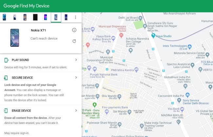Click the Google Find My Device title
Screen dimensions: 213x137
point(26,6)
